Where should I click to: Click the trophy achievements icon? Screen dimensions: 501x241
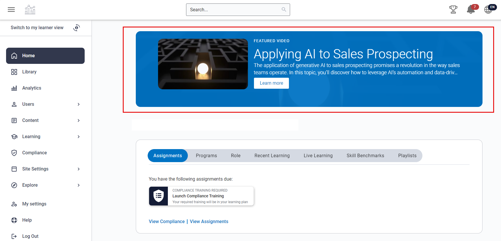click(453, 10)
